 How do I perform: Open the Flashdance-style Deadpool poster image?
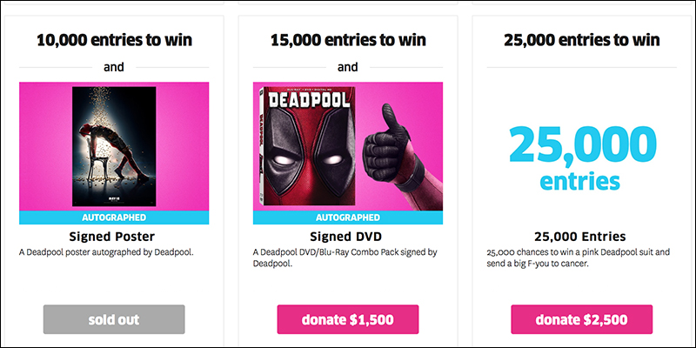pos(114,146)
